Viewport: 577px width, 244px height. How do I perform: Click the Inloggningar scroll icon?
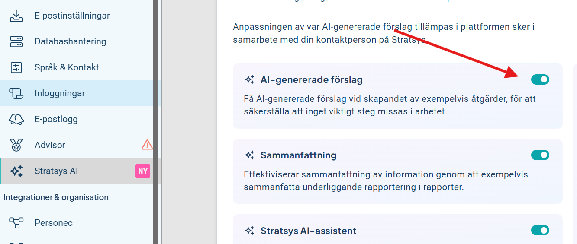16,93
